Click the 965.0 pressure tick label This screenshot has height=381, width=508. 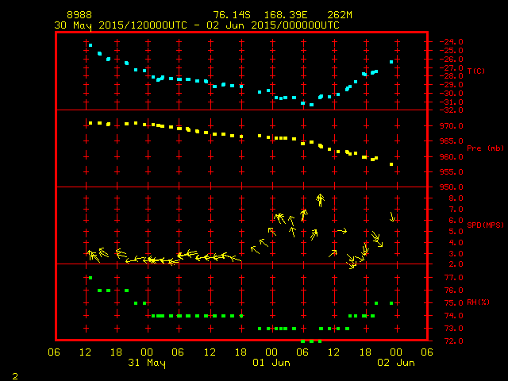[x=452, y=141]
